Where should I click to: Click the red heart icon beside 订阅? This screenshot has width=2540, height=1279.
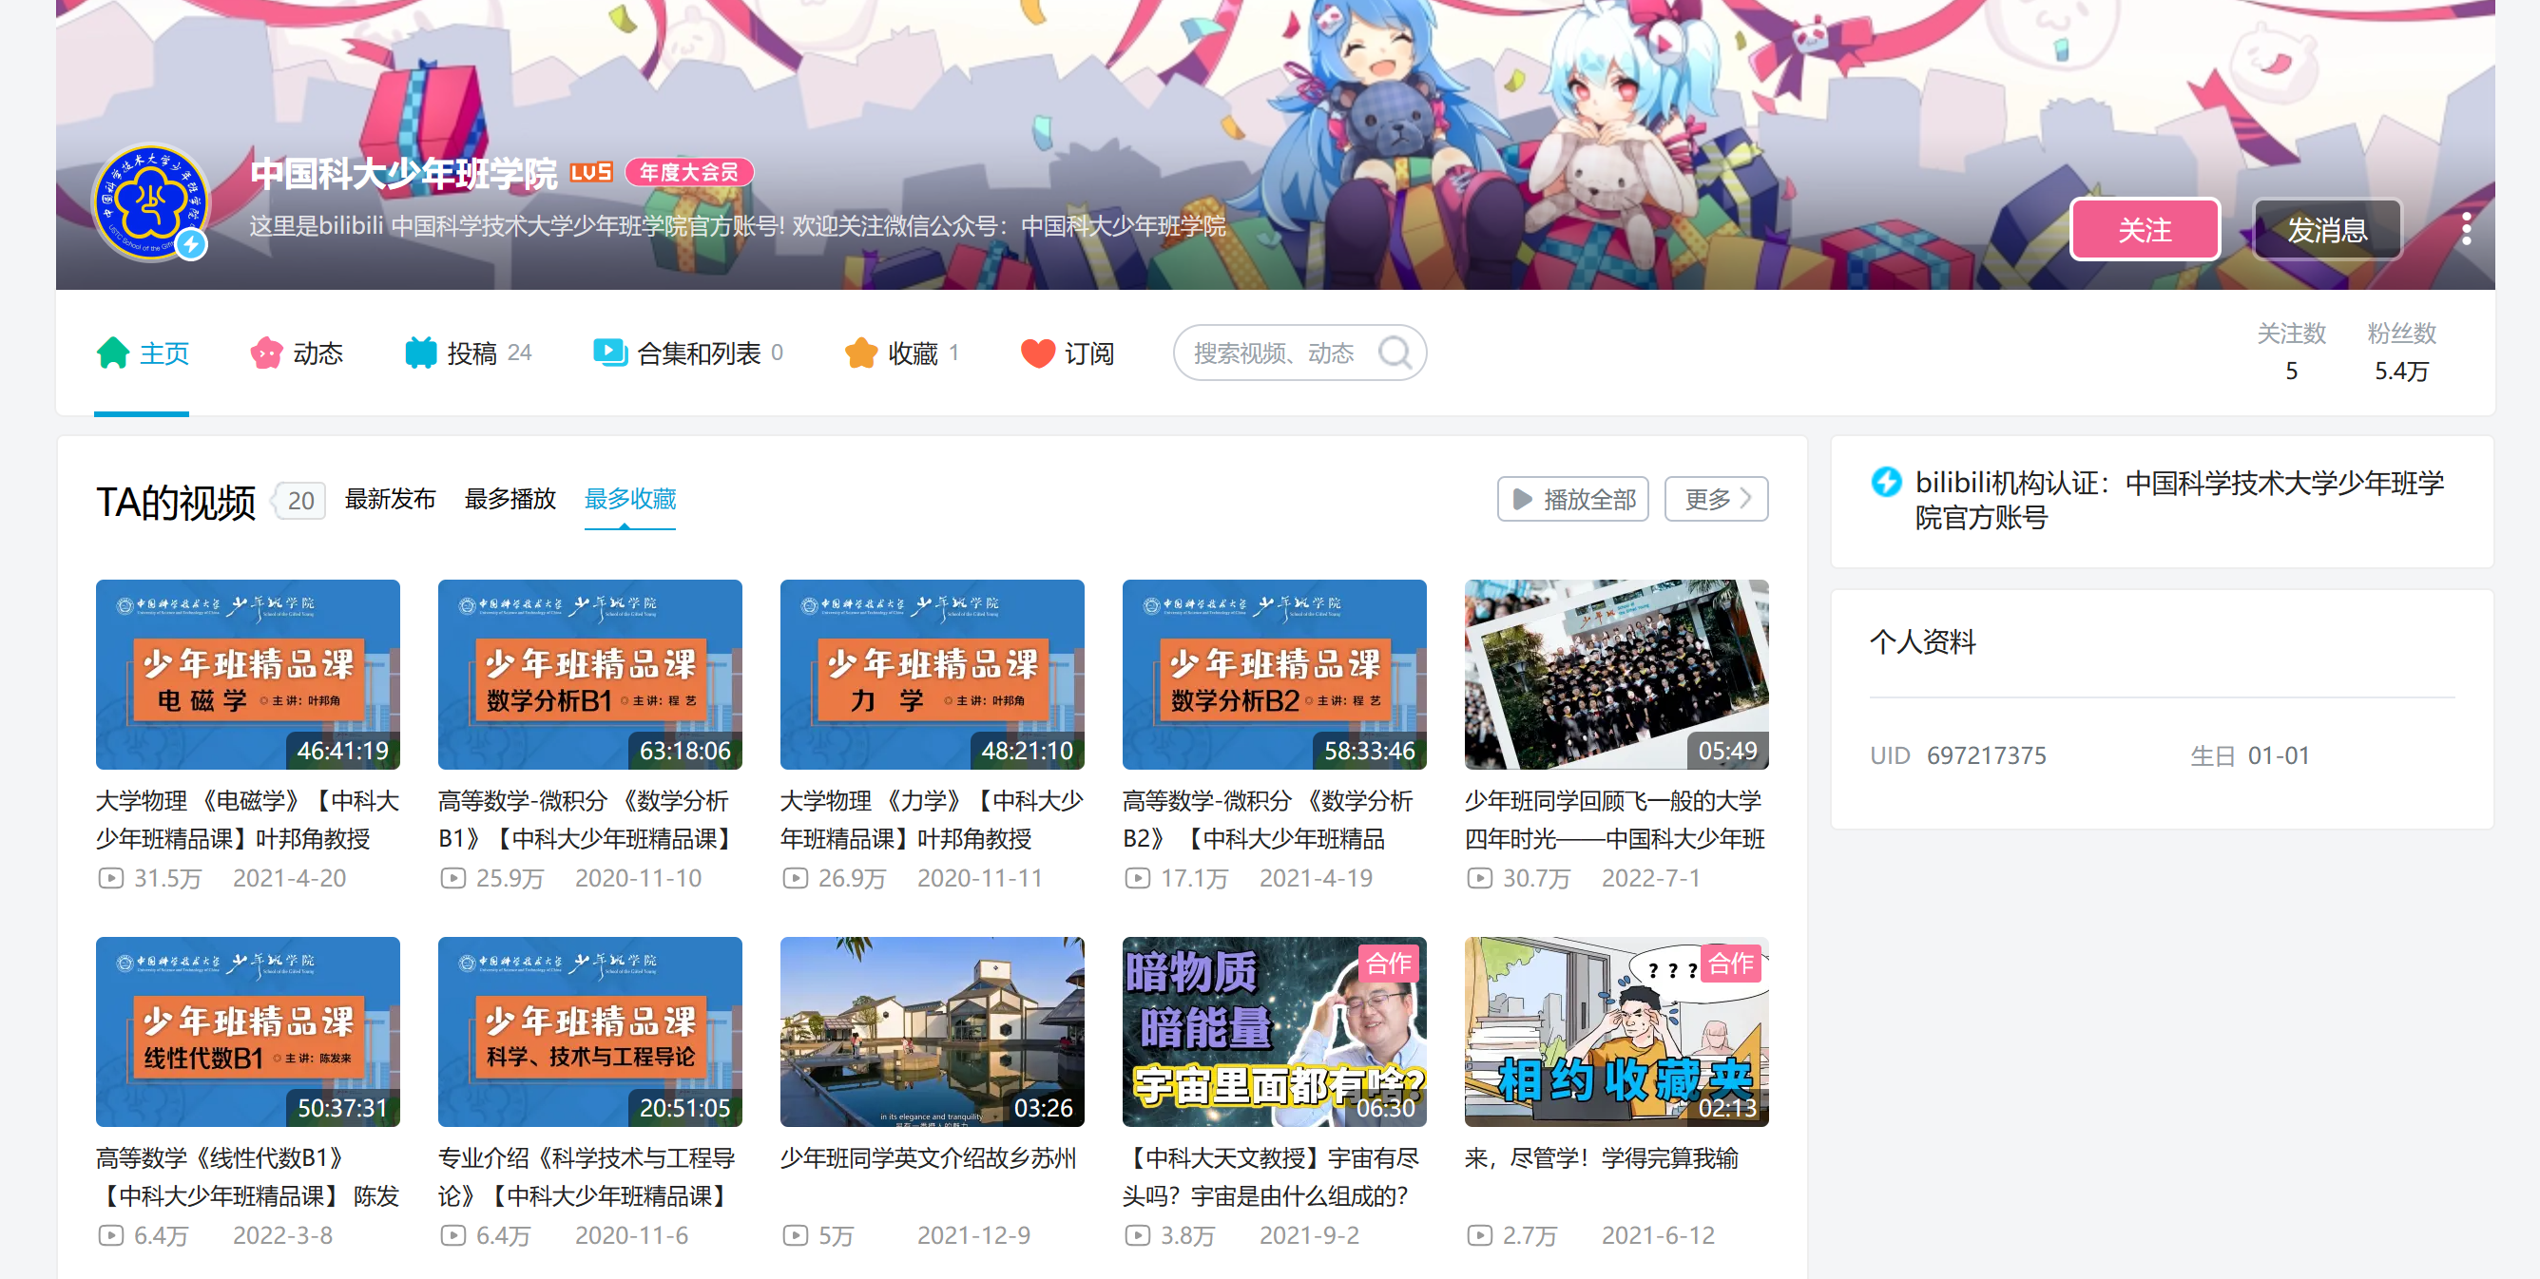click(x=1037, y=353)
